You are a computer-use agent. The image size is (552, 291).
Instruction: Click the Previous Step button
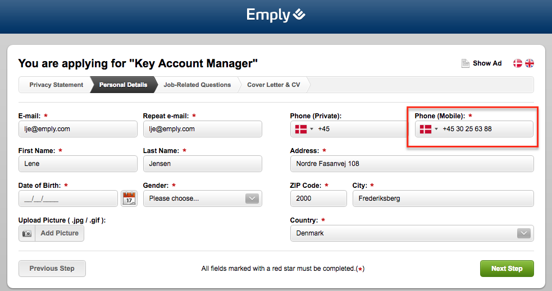coord(52,269)
